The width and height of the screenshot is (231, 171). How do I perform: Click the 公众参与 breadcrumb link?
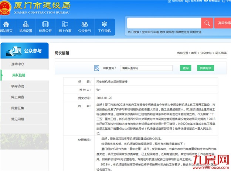206,53
